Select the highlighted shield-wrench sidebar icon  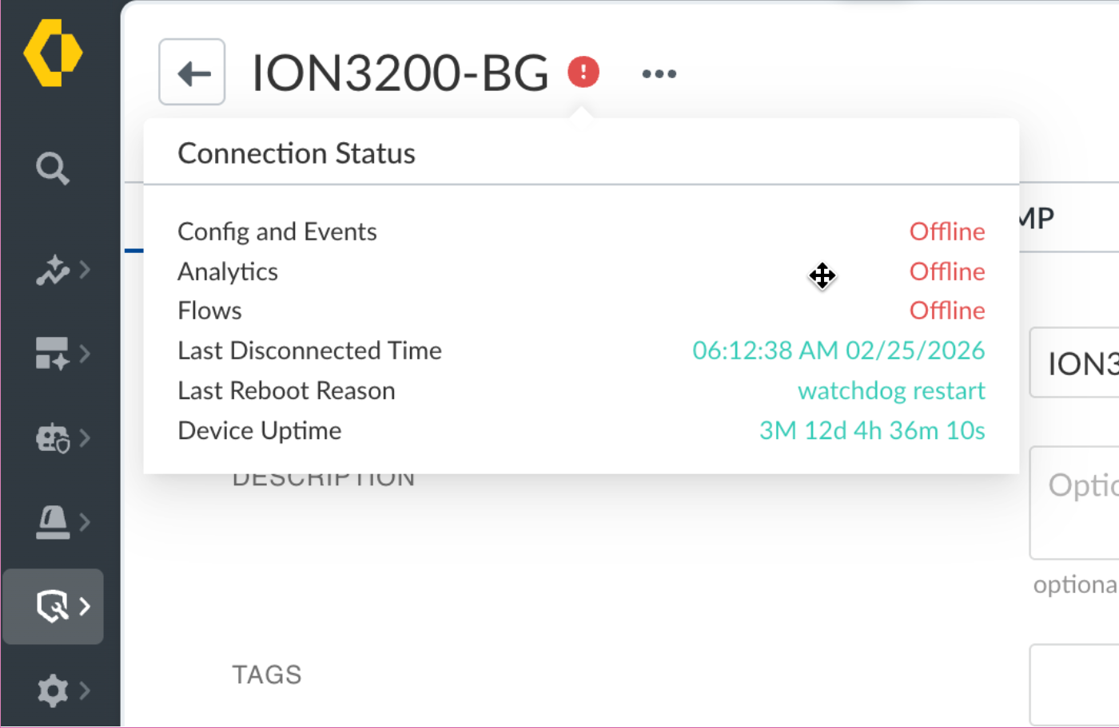click(x=53, y=607)
